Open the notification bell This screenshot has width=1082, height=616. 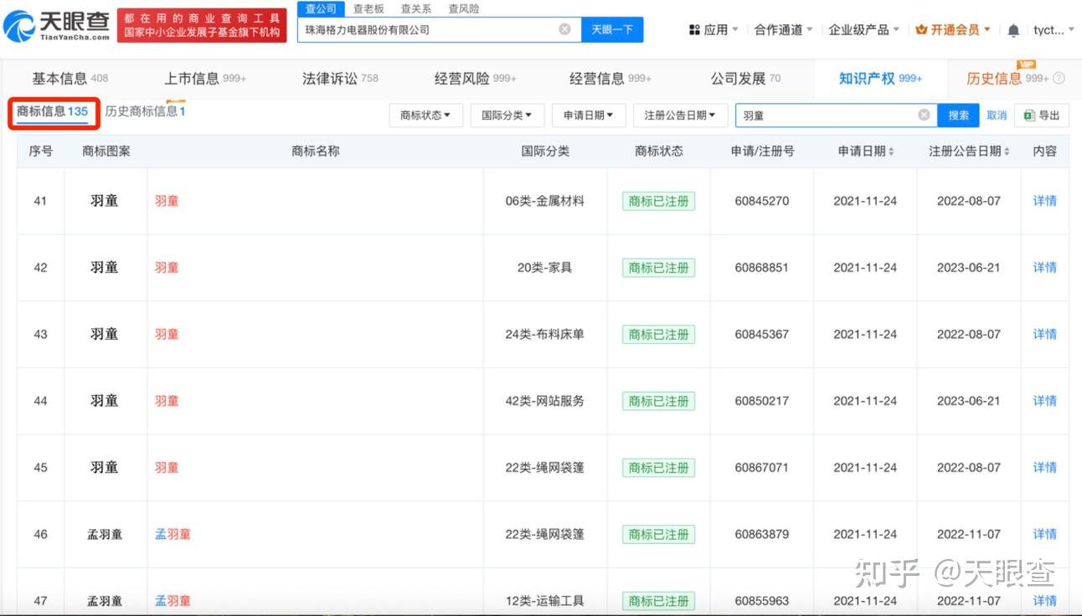(x=1013, y=30)
